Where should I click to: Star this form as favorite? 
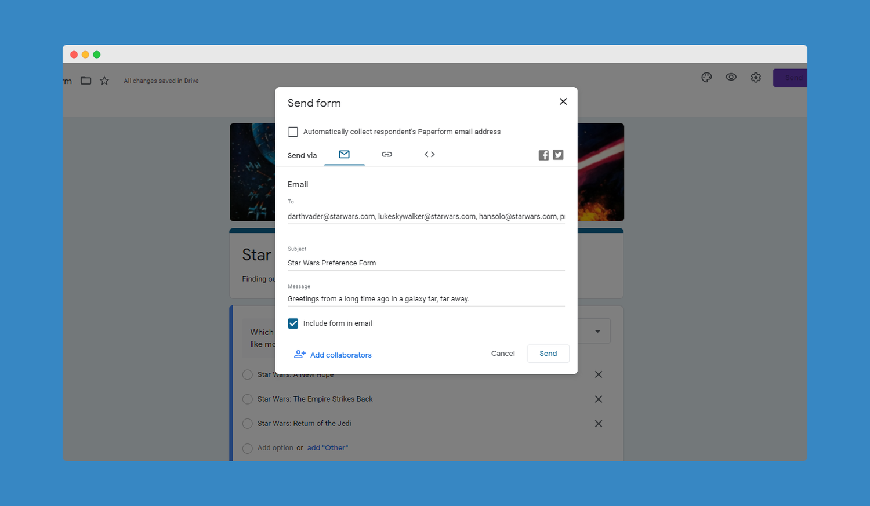click(104, 81)
